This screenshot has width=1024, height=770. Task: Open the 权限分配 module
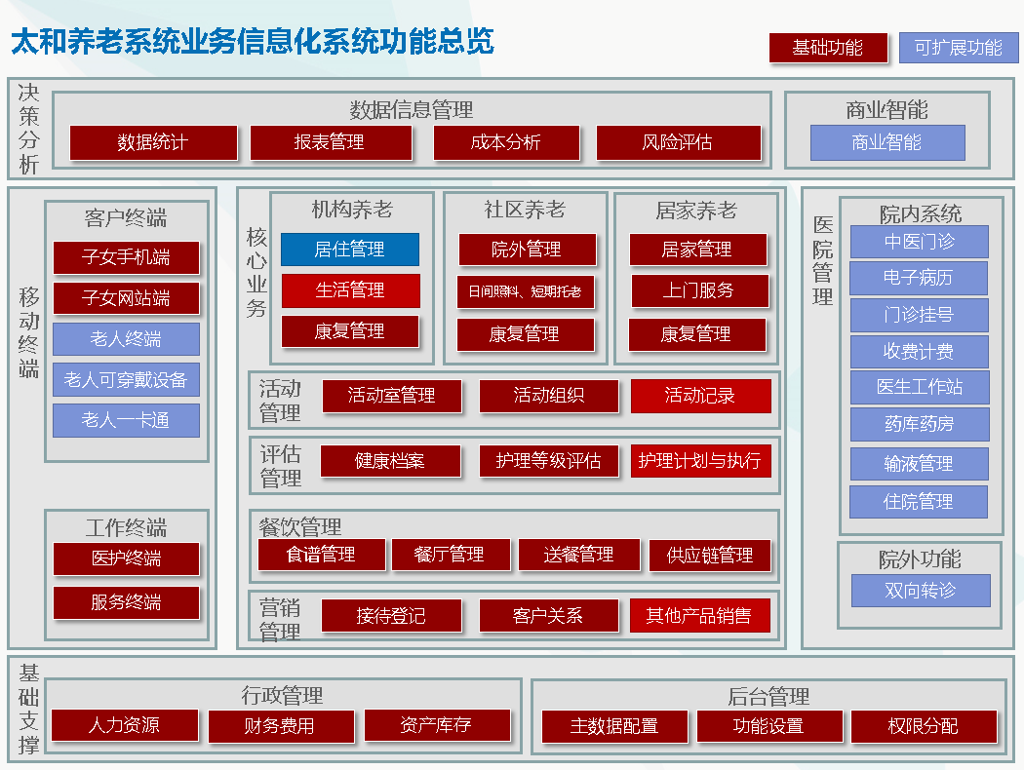tap(924, 726)
